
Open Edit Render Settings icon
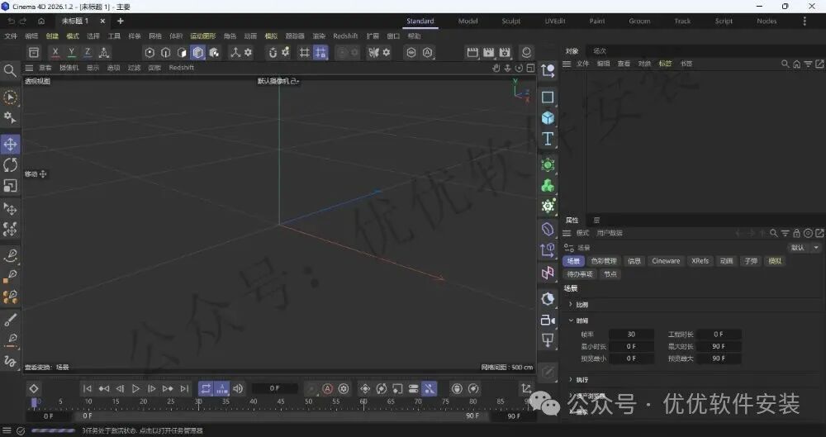tap(505, 52)
